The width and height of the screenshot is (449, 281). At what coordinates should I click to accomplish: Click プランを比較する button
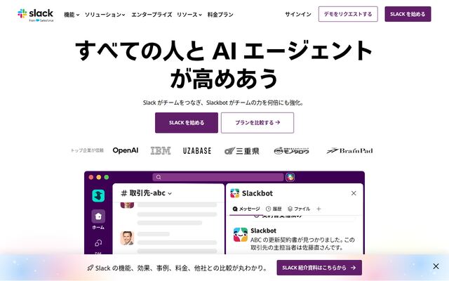[x=257, y=123]
